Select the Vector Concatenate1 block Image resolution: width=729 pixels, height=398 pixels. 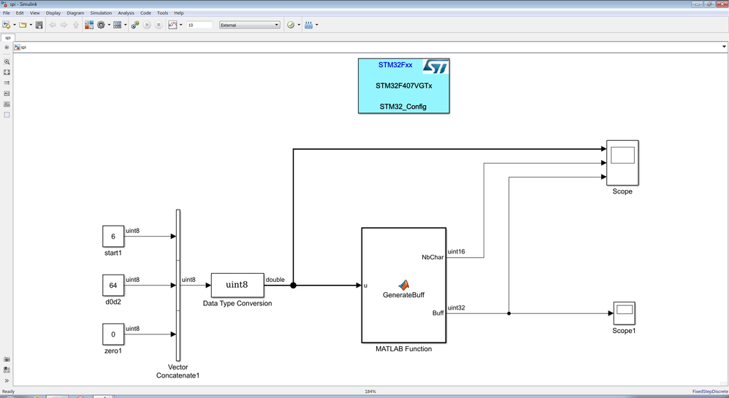[178, 285]
